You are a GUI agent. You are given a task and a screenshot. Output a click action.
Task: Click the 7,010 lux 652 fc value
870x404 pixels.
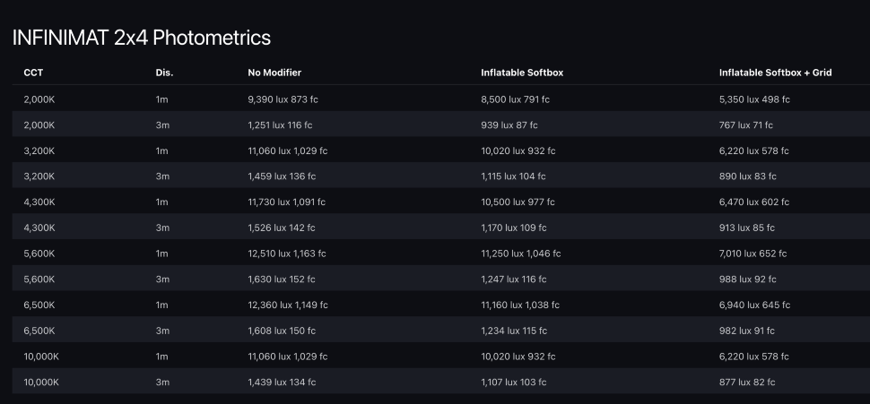[x=753, y=254]
